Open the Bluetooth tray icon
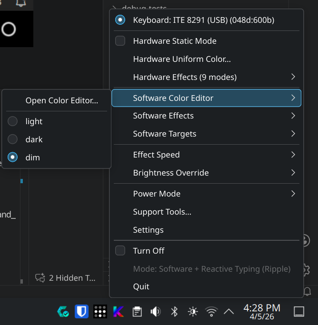Viewport: 318px width, 325px height. (174, 311)
